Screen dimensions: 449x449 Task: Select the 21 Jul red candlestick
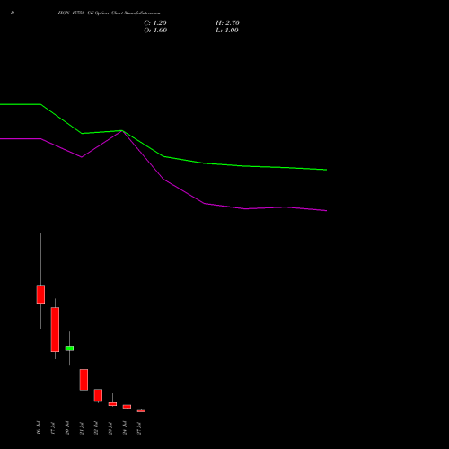click(x=84, y=380)
